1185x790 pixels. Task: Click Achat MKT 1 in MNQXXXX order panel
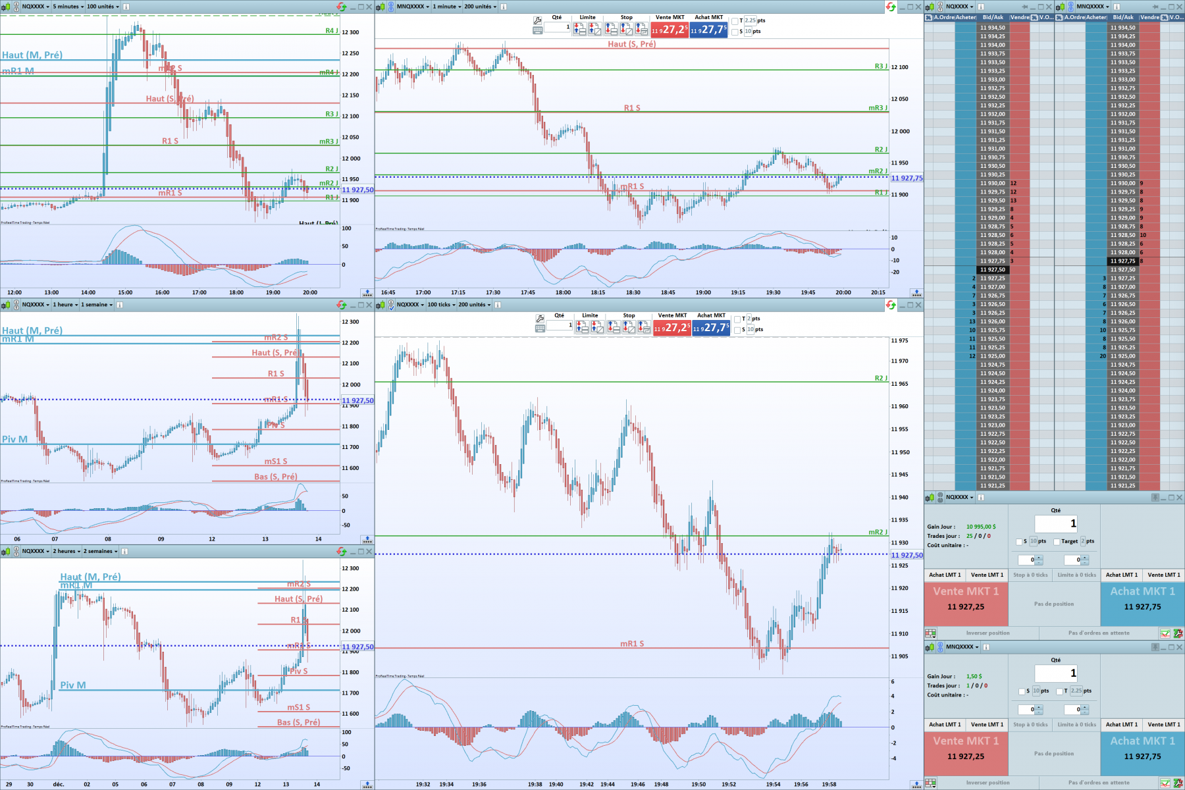[x=1142, y=754]
